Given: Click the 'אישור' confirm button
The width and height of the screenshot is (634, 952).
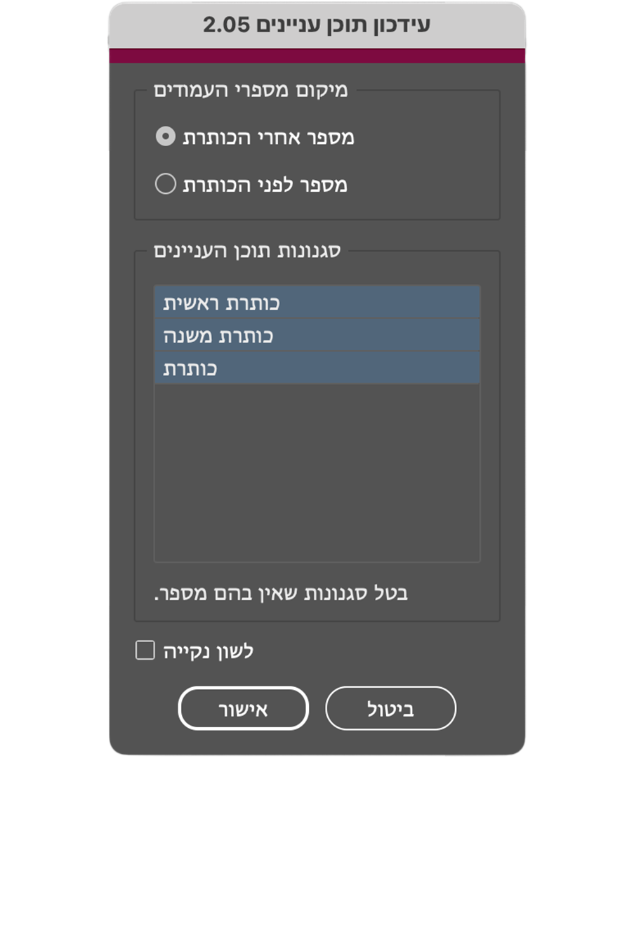Looking at the screenshot, I should [243, 708].
